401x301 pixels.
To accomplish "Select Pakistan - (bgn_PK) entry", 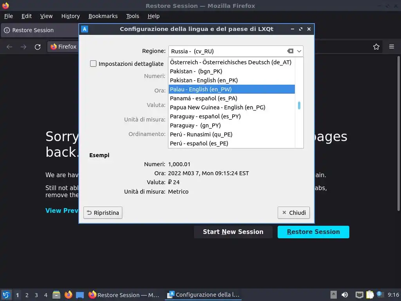I will (231, 71).
